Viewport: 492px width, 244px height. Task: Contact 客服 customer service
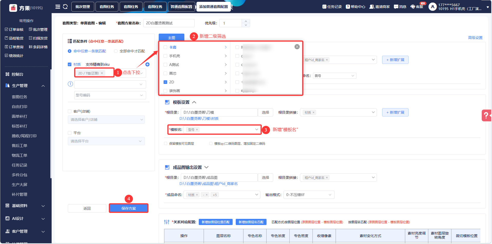coord(417,7)
